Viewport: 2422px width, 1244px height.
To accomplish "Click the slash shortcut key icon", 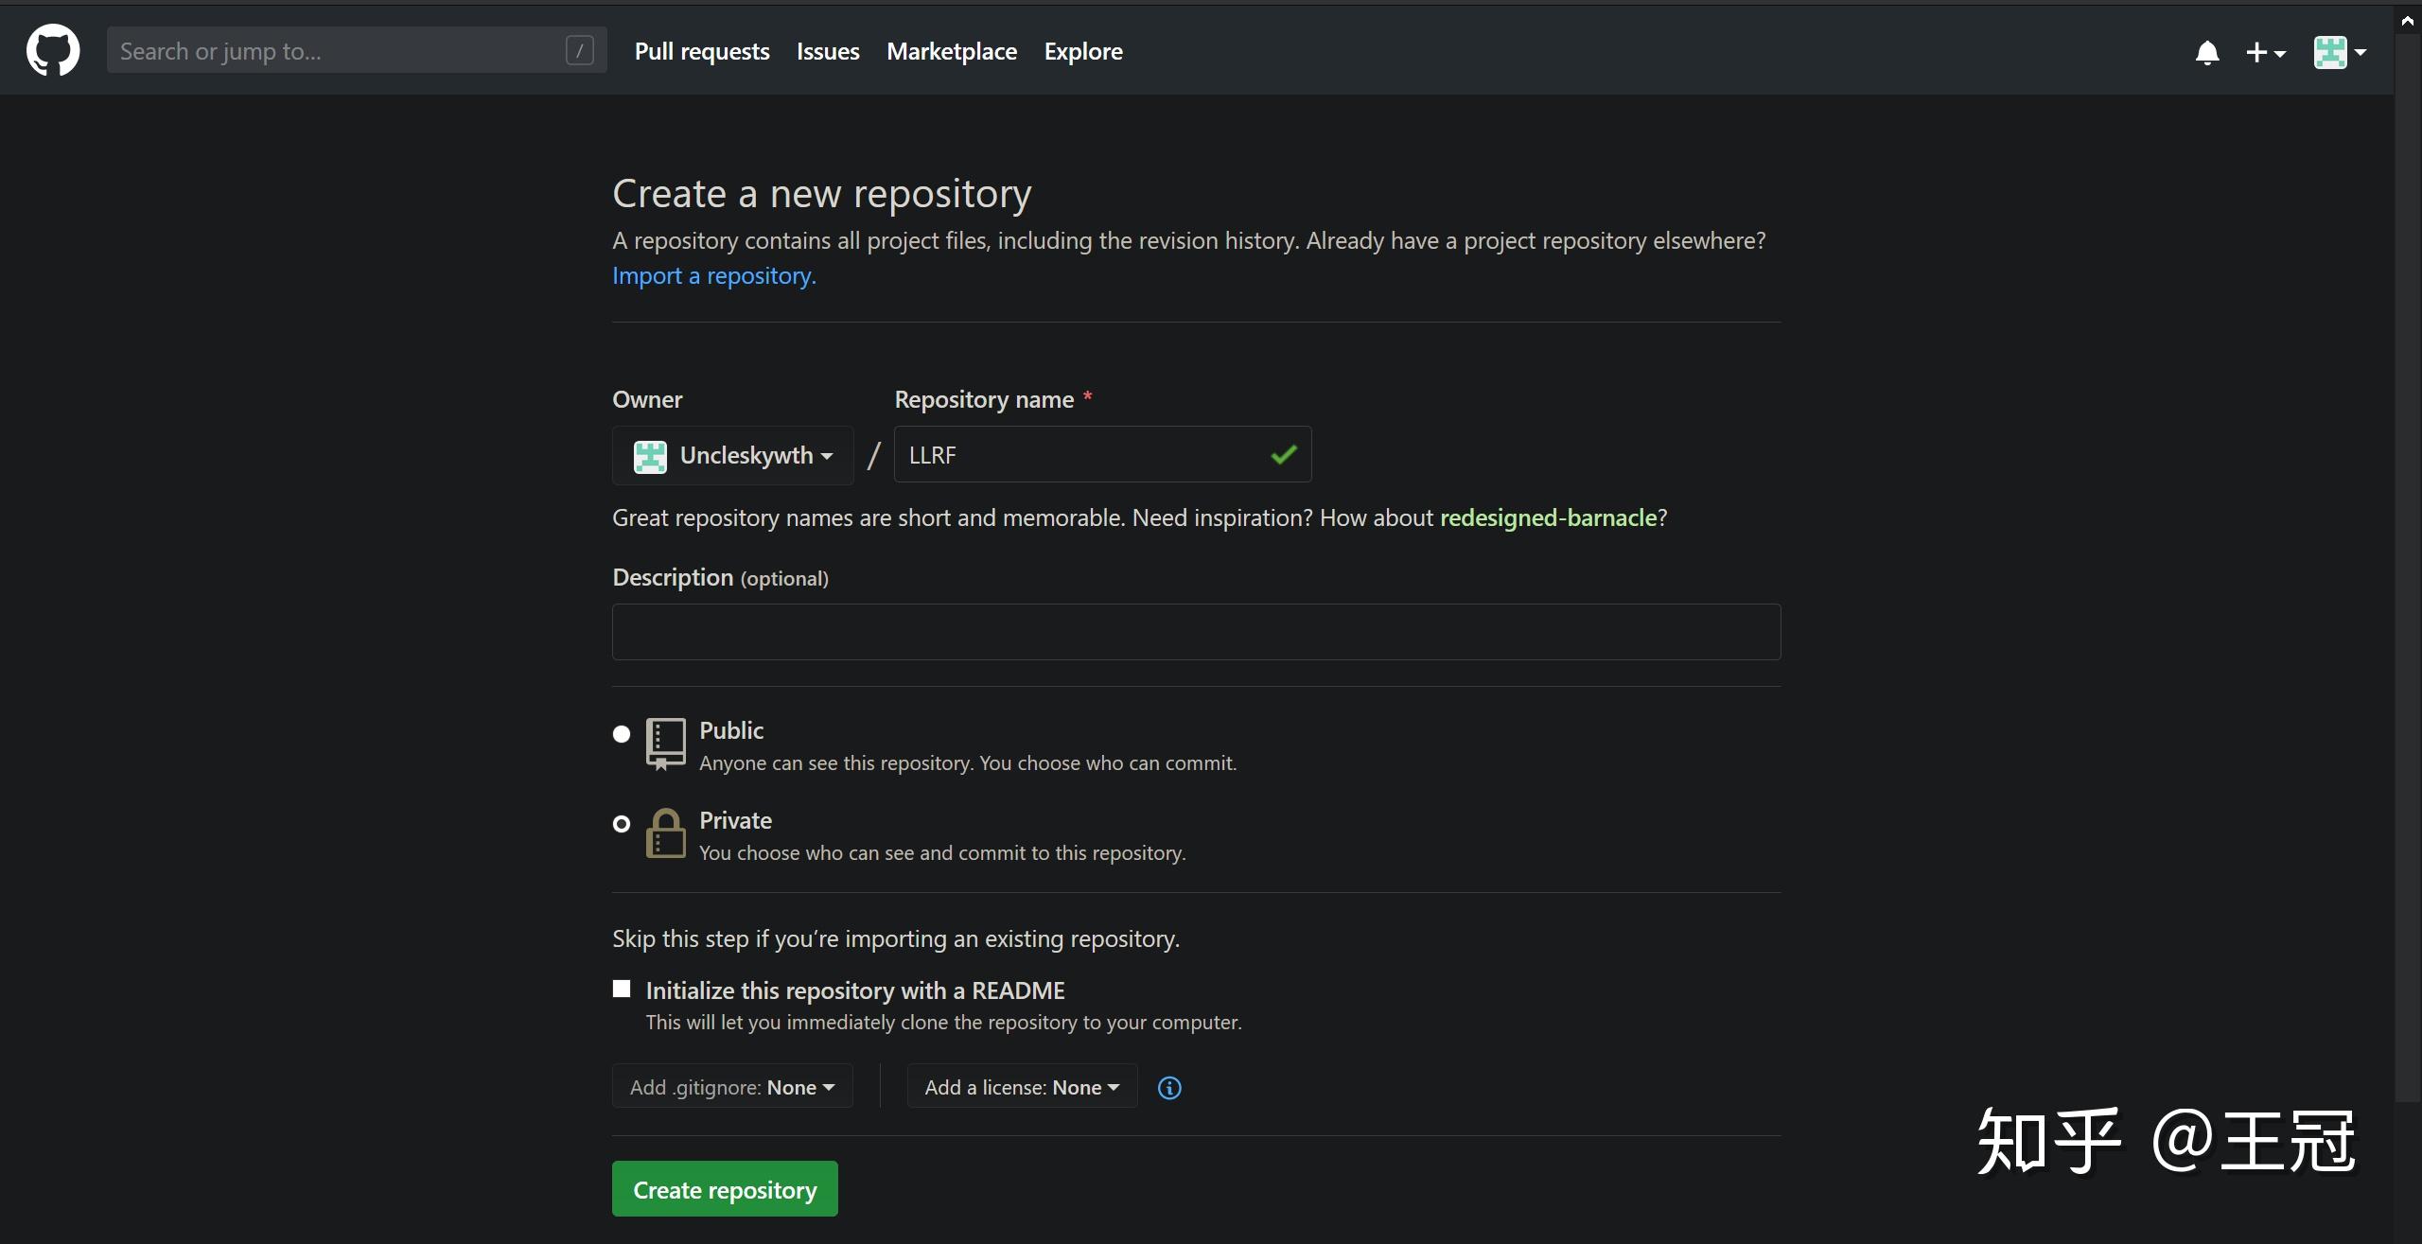I will point(579,51).
